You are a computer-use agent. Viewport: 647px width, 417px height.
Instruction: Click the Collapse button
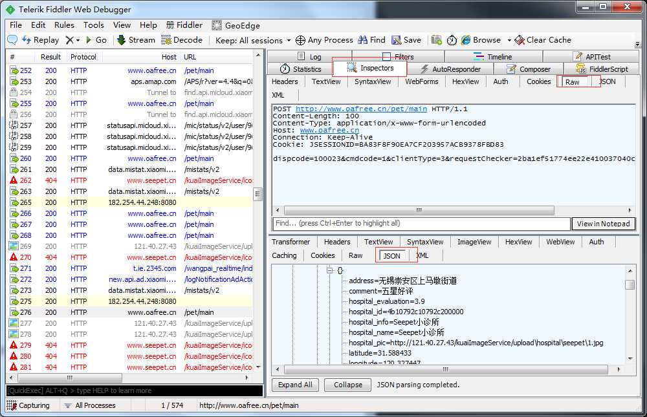click(x=348, y=385)
